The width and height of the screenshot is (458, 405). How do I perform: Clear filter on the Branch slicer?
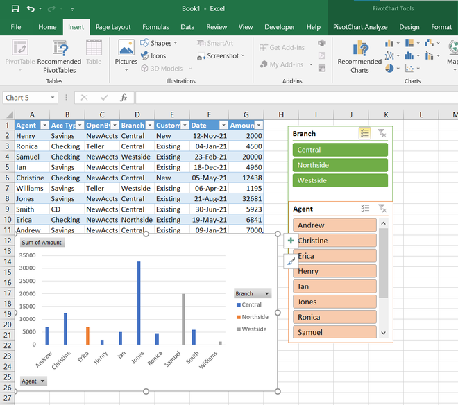(x=382, y=133)
